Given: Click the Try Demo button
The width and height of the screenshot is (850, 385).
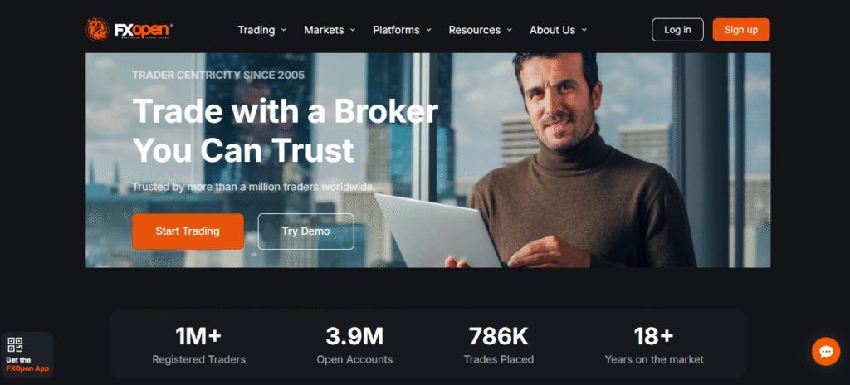Looking at the screenshot, I should click(305, 231).
